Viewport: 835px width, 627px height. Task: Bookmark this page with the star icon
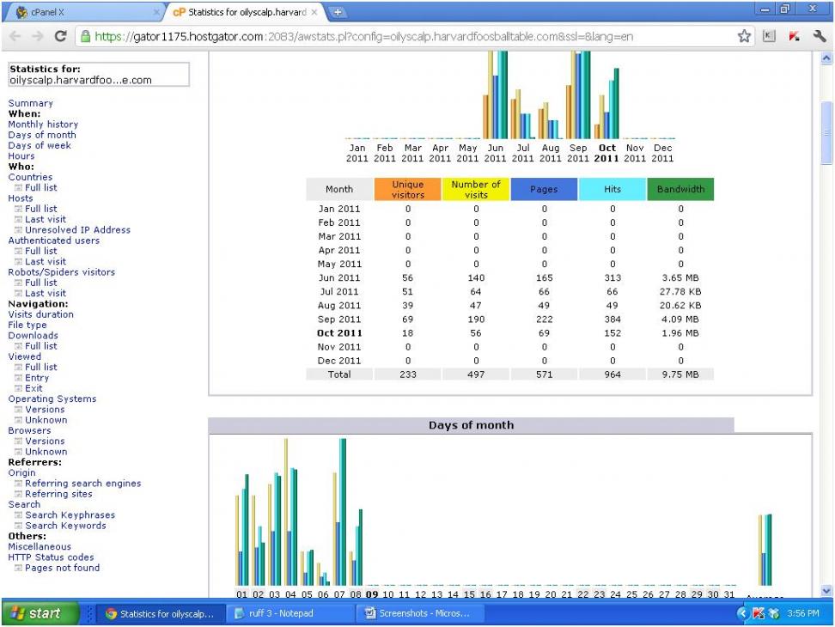[745, 37]
